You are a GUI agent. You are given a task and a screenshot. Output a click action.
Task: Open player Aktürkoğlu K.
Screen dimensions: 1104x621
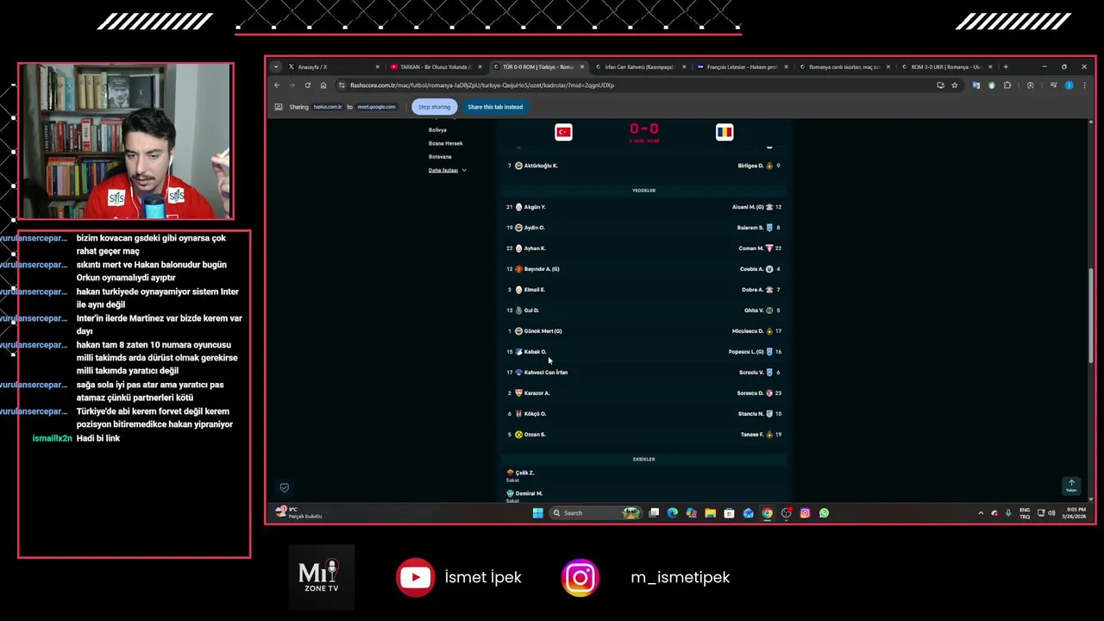tap(541, 166)
